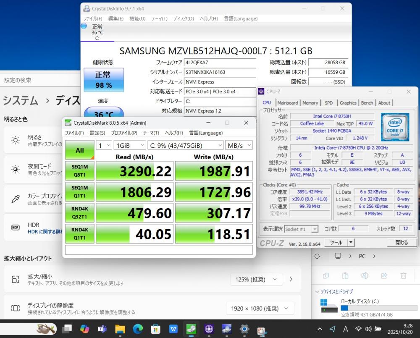Click the green All benchmark button
Viewport: 420px width, 338px height.
click(79, 150)
